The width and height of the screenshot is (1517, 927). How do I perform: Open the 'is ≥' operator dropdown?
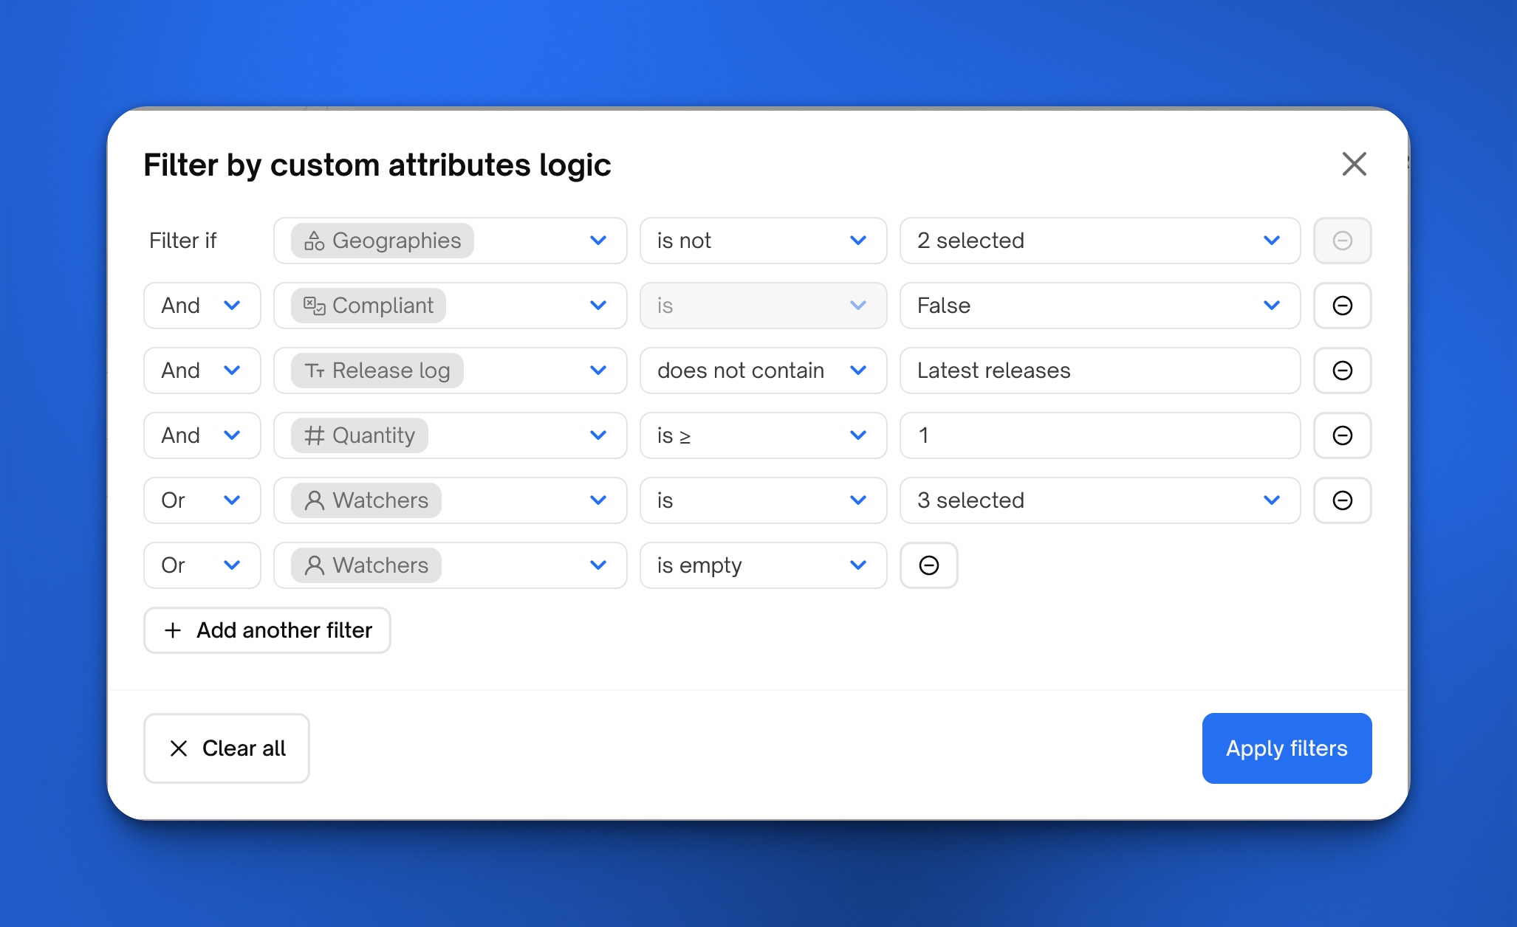[x=762, y=435]
